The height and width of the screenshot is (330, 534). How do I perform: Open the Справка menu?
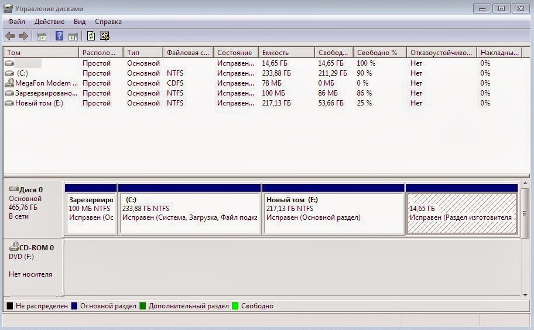pyautogui.click(x=108, y=22)
